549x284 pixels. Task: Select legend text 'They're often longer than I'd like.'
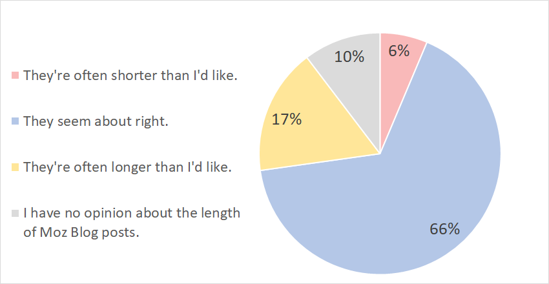tap(128, 167)
